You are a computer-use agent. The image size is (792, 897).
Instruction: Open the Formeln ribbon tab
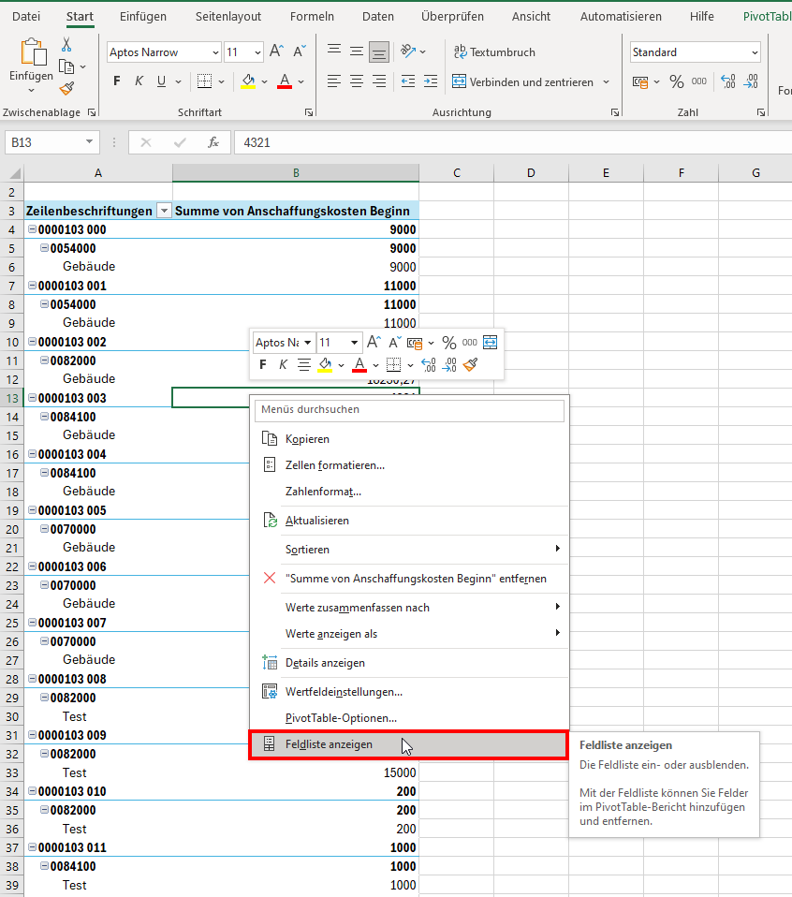(x=312, y=17)
